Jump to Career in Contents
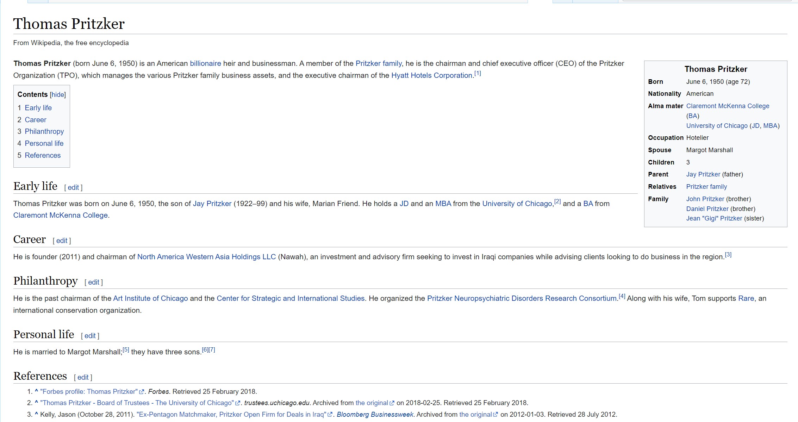Screen dimensions: 798x422 point(35,120)
